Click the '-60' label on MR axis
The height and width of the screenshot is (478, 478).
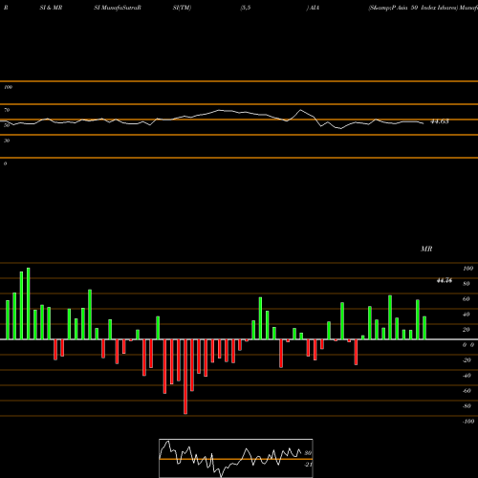(x=467, y=391)
